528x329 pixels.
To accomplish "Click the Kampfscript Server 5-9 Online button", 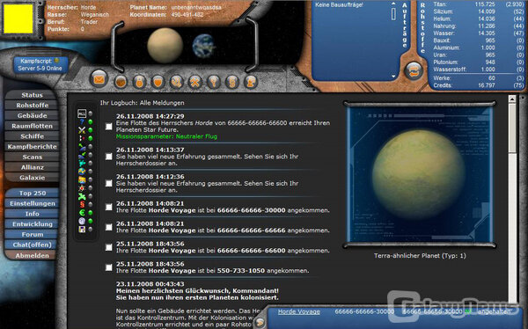I will [40, 64].
